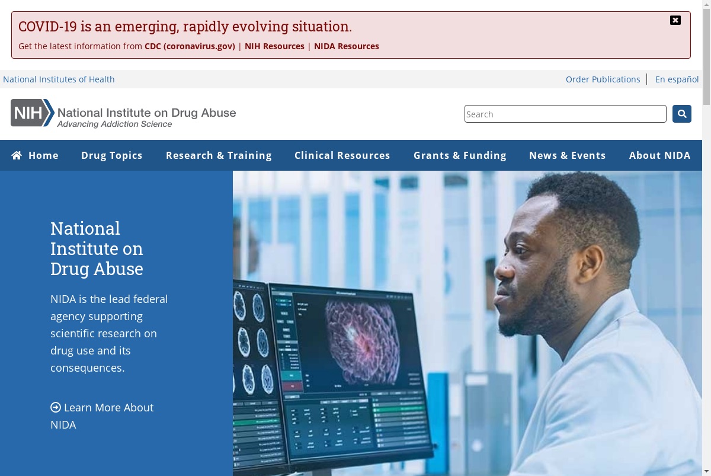Click the NIH logo
This screenshot has height=476, width=711.
coord(32,113)
